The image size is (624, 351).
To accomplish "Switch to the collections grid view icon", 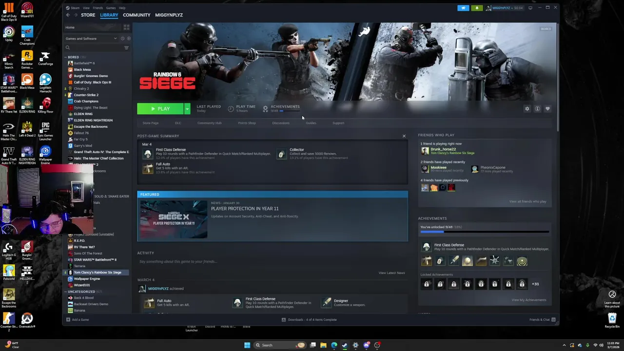I will [126, 27].
